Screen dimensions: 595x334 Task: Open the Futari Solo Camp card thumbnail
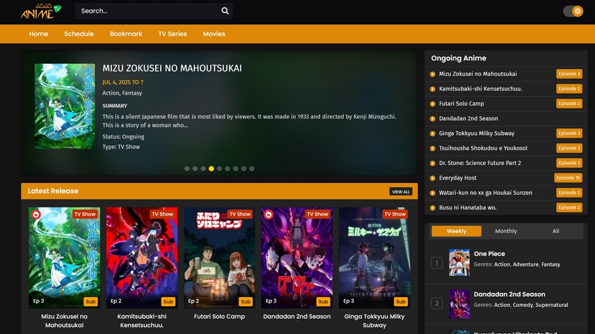[x=219, y=257]
